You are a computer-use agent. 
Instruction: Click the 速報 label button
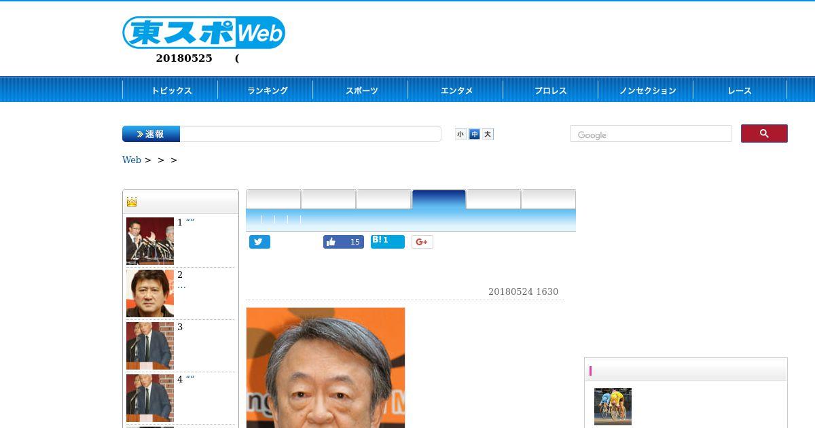click(151, 134)
